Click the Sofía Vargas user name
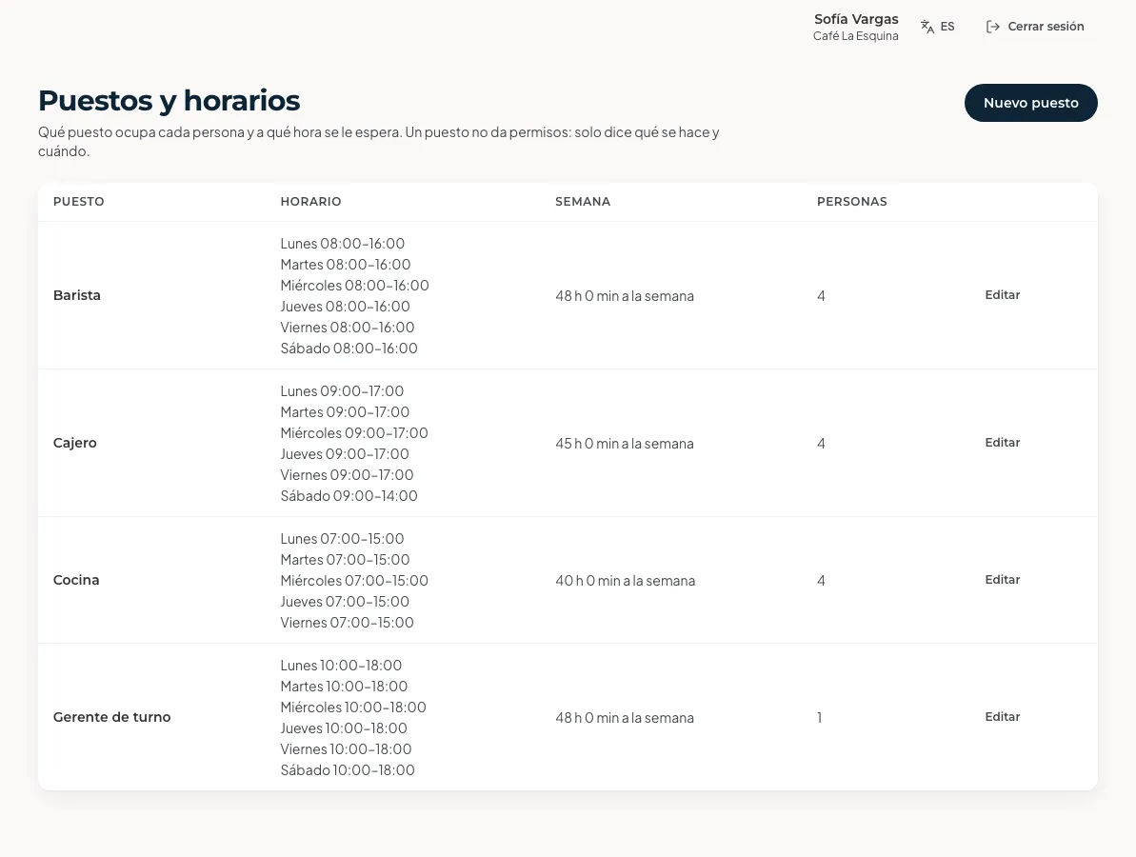 click(x=856, y=20)
